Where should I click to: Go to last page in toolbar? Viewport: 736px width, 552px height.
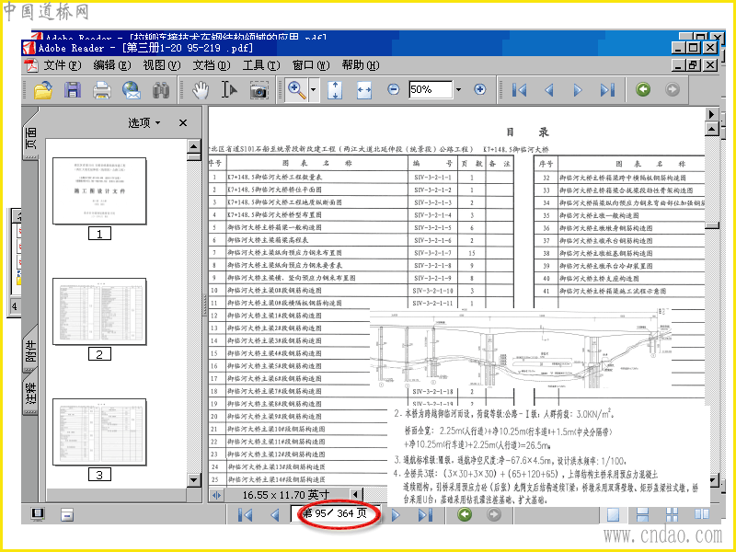click(x=607, y=89)
